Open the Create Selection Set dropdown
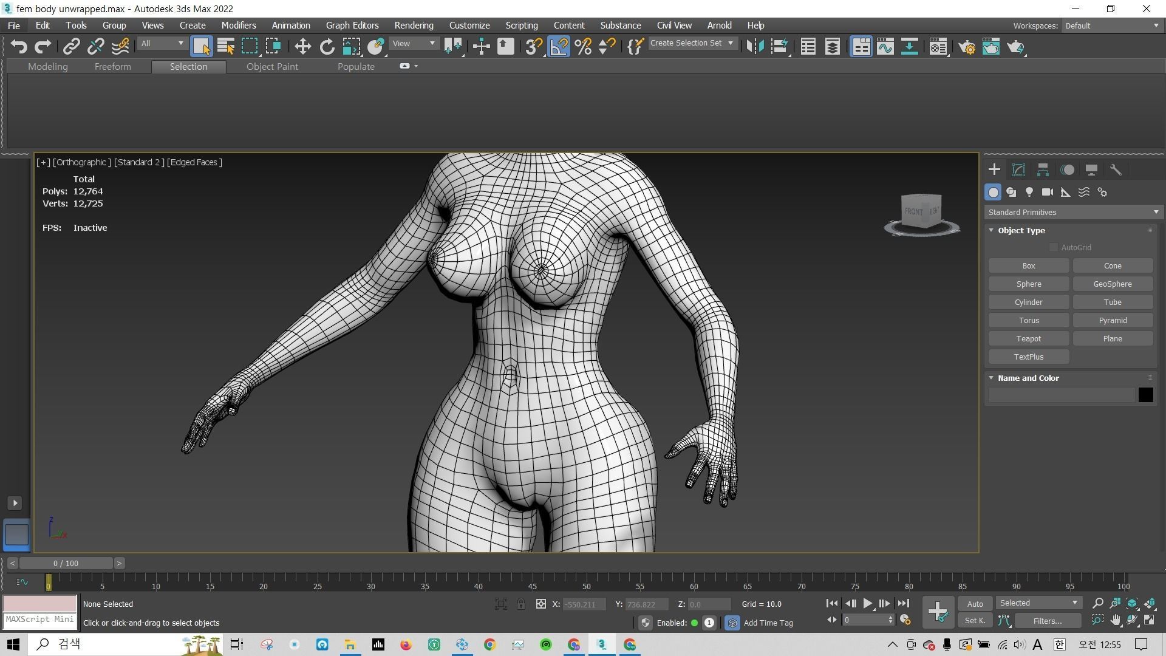The image size is (1166, 656). point(692,43)
